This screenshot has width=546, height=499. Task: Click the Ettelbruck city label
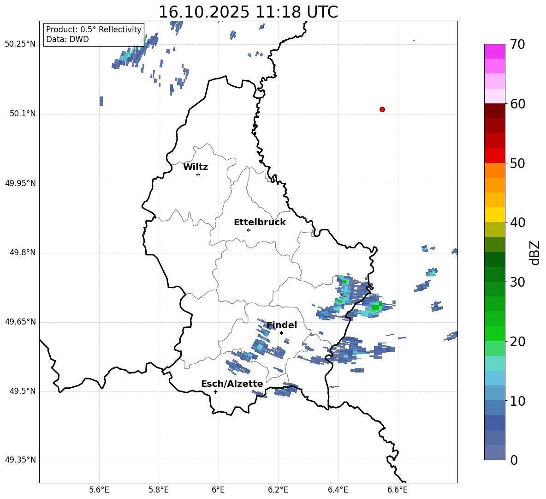pos(260,222)
